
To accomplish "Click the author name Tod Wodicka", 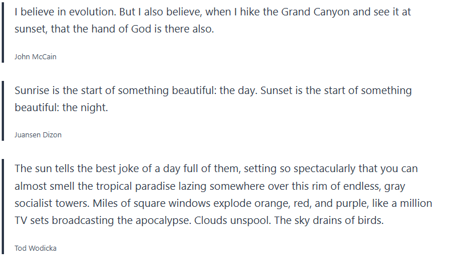I will [35, 248].
